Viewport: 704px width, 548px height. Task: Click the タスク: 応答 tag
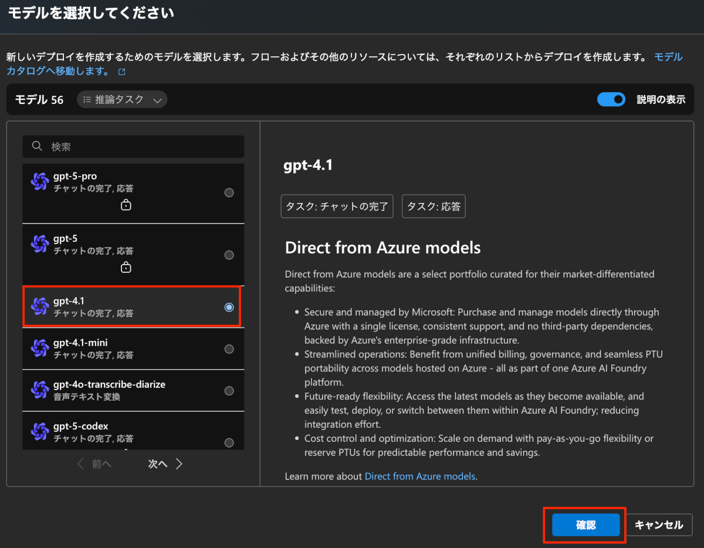434,207
